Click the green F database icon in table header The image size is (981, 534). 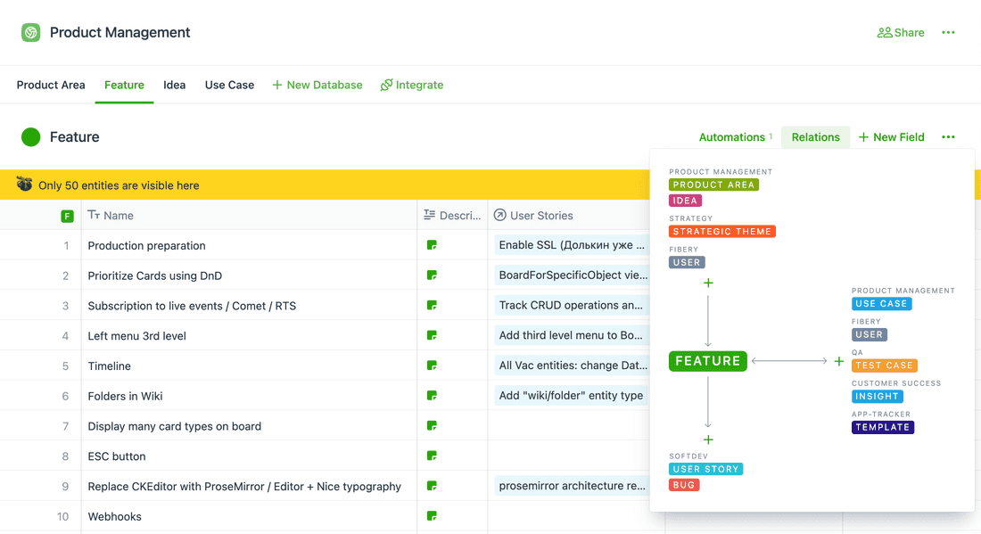point(67,214)
